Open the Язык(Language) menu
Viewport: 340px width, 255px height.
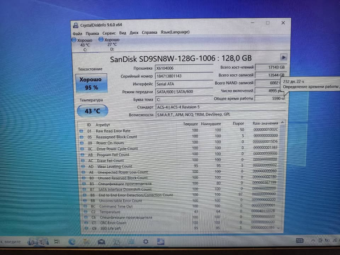(175, 32)
